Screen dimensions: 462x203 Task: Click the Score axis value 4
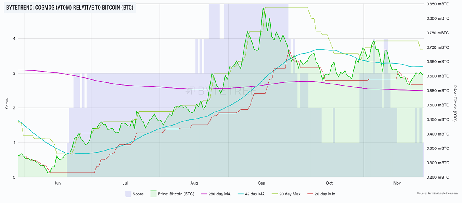point(14,39)
